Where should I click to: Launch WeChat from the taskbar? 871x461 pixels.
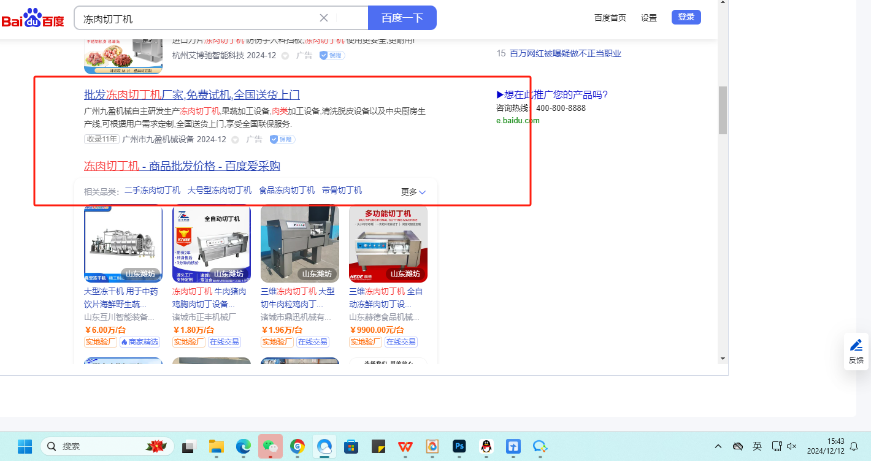tap(271, 446)
